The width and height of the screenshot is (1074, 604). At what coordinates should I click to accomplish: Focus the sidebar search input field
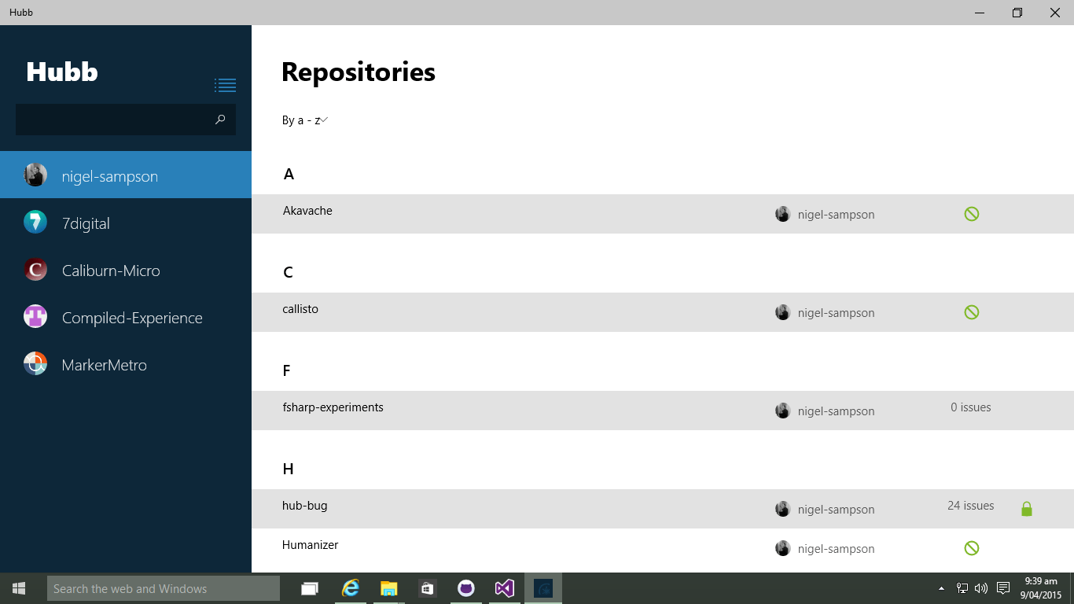tap(126, 120)
